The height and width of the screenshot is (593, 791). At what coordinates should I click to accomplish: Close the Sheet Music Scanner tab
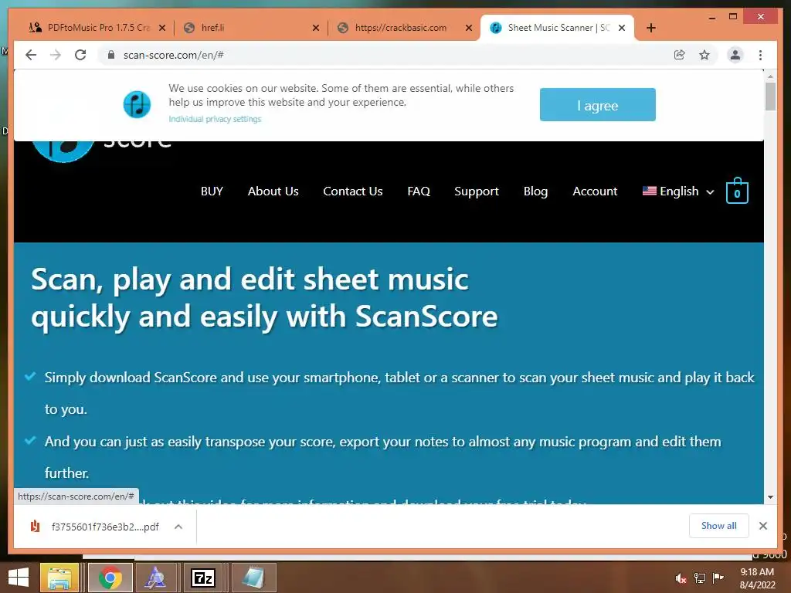(622, 28)
